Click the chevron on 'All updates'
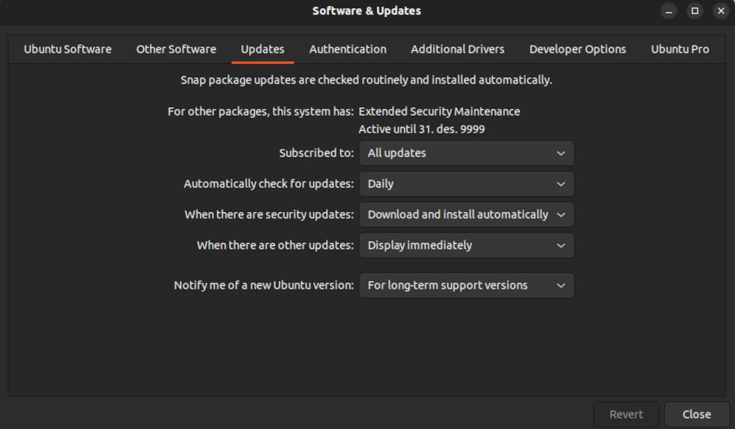This screenshot has height=429, width=735. 560,153
